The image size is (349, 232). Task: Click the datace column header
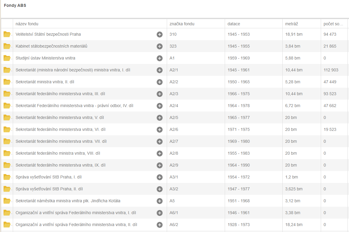coord(234,24)
